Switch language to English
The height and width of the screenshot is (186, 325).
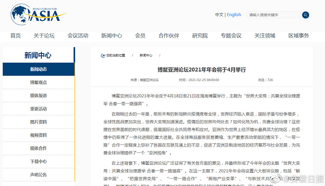(234, 15)
